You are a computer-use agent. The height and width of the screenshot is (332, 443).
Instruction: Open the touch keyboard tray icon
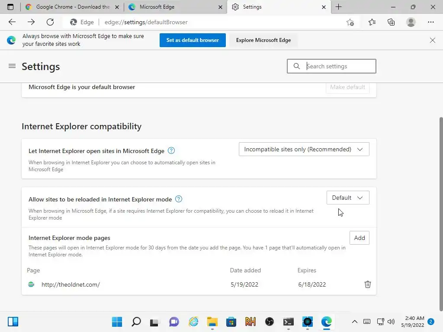tap(367, 322)
